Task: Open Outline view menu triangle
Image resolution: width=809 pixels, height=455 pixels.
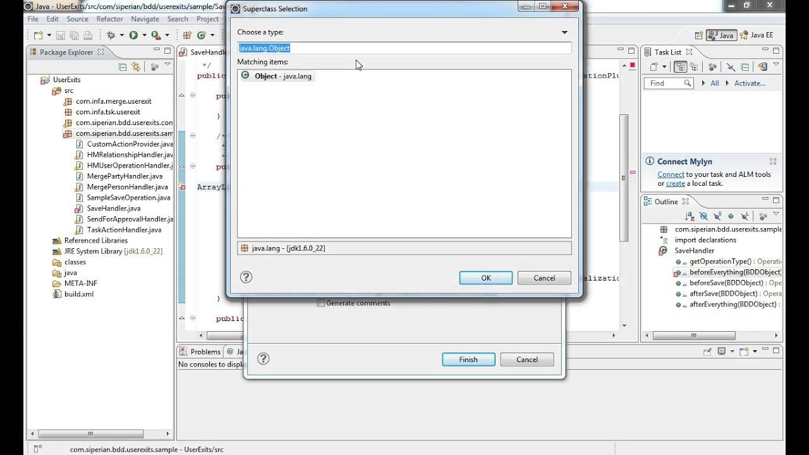Action: point(776,214)
